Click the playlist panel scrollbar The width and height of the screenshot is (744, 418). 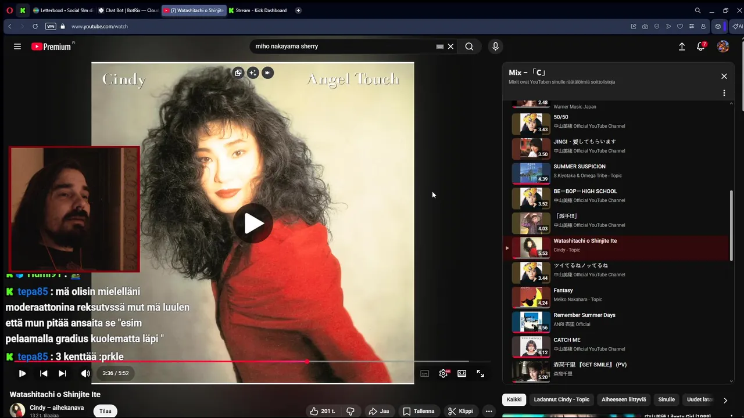pyautogui.click(x=731, y=225)
